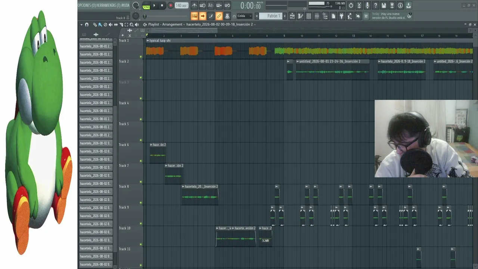Open the project info button
The image size is (478, 269).
click(x=400, y=5)
